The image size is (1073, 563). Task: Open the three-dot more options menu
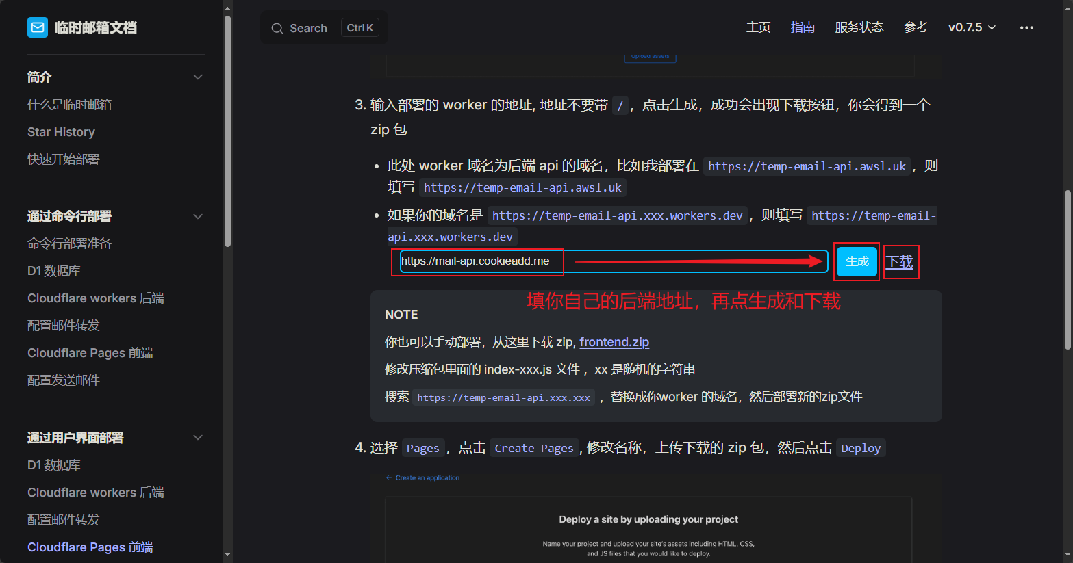pyautogui.click(x=1026, y=27)
